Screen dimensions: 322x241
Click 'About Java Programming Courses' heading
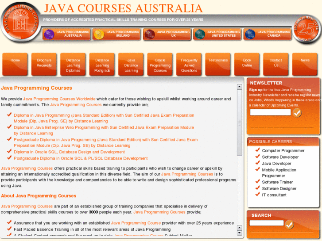point(39,196)
